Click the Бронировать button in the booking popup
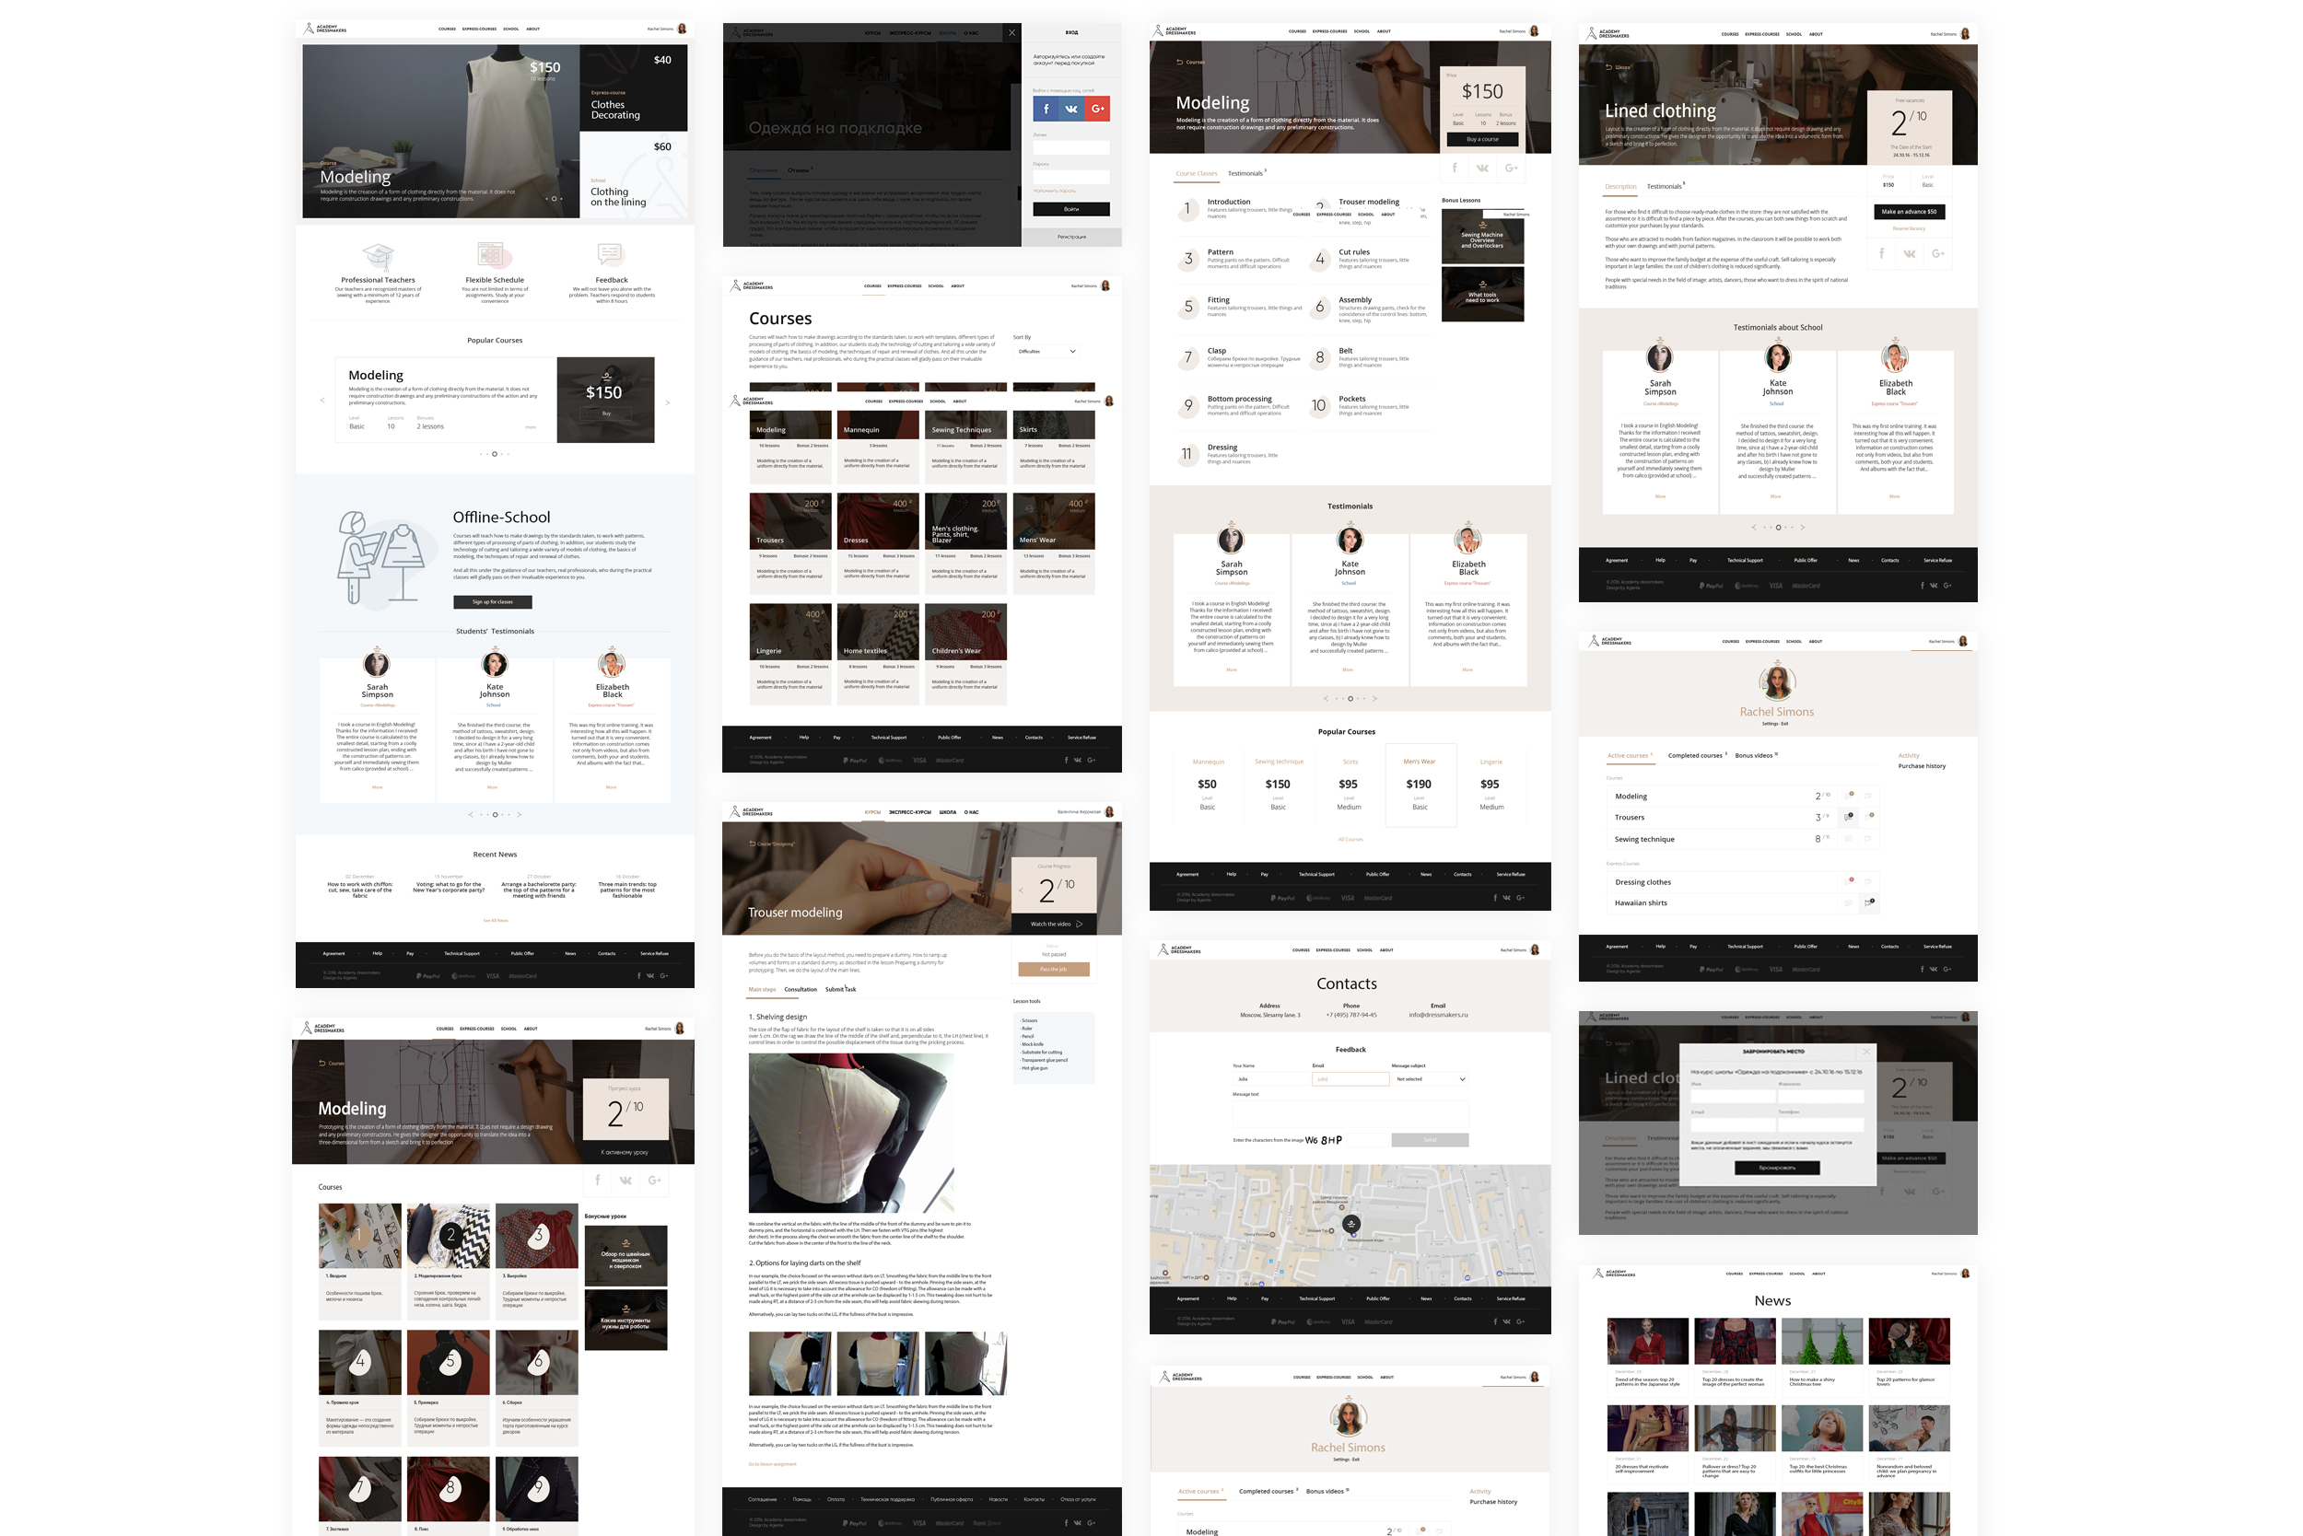2303x1536 pixels. 1777,1168
